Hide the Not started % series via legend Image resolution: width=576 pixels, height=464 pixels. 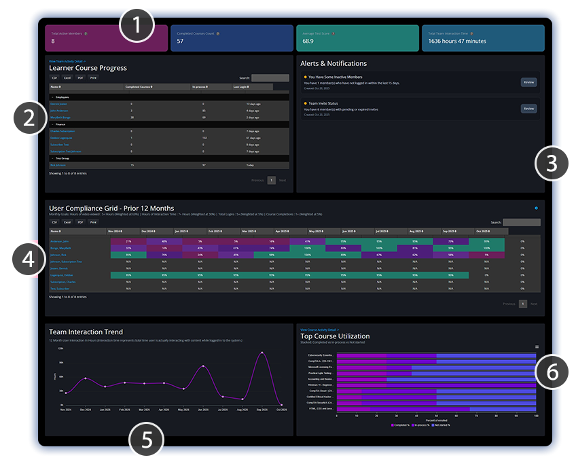click(x=441, y=425)
